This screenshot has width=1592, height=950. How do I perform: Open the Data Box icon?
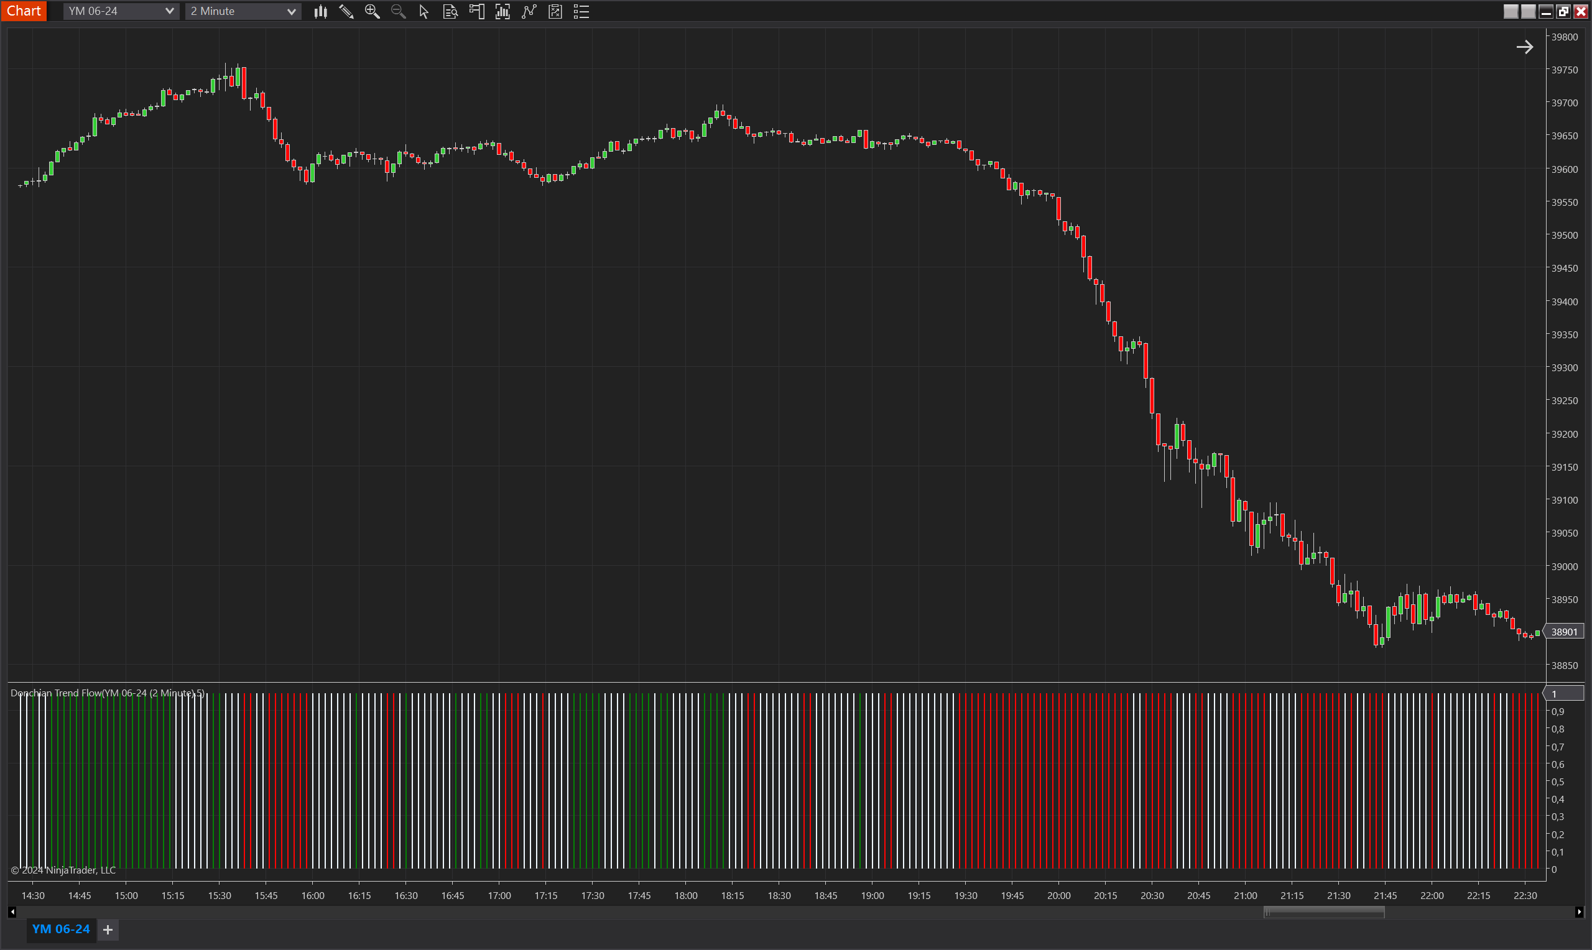450,12
